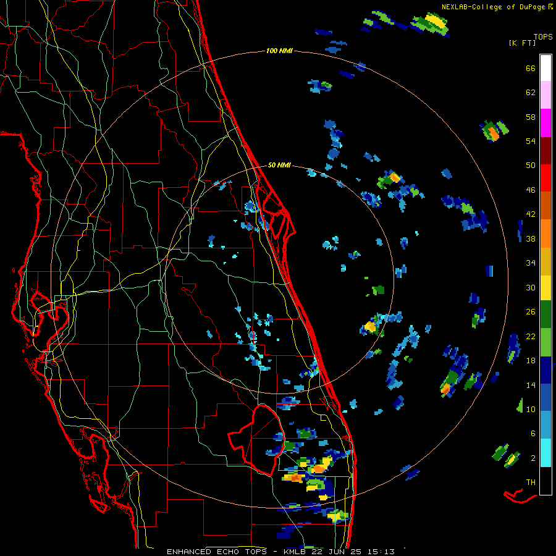The width and height of the screenshot is (556, 556).
Task: Pick the navy blue swatch in the color scale
Action: click(545, 370)
